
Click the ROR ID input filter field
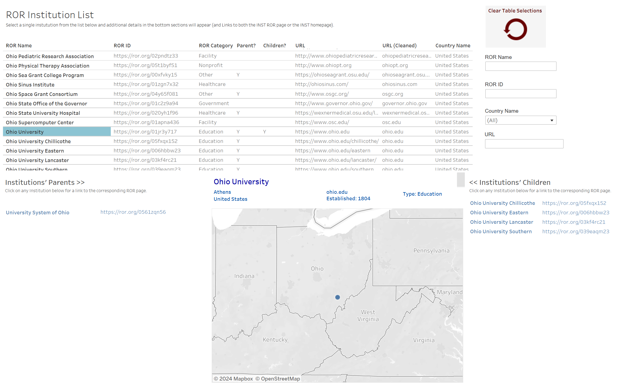point(521,95)
